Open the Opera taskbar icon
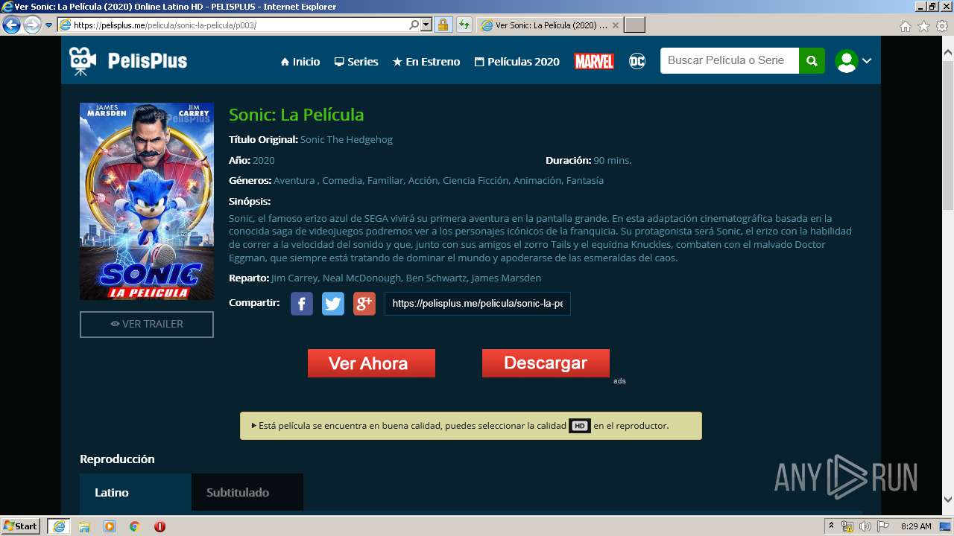Image resolution: width=954 pixels, height=536 pixels. pos(159,526)
